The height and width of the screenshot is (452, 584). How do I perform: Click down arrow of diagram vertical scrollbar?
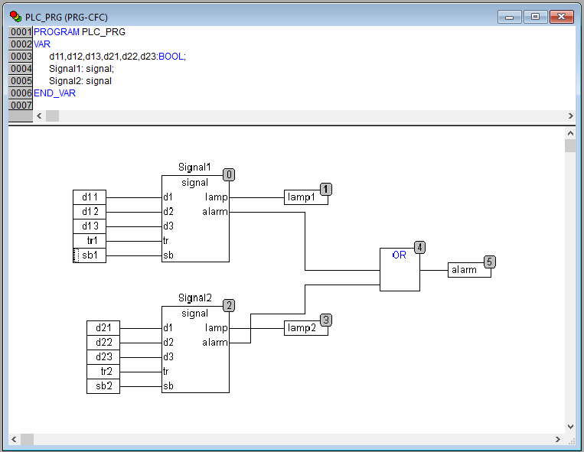[570, 426]
